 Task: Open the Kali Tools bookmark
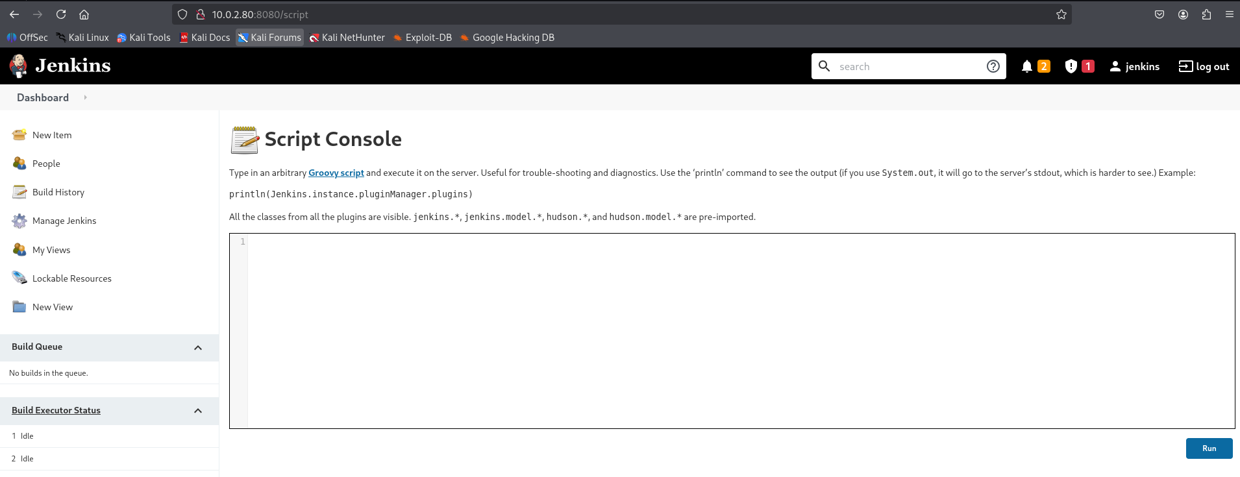coord(143,38)
